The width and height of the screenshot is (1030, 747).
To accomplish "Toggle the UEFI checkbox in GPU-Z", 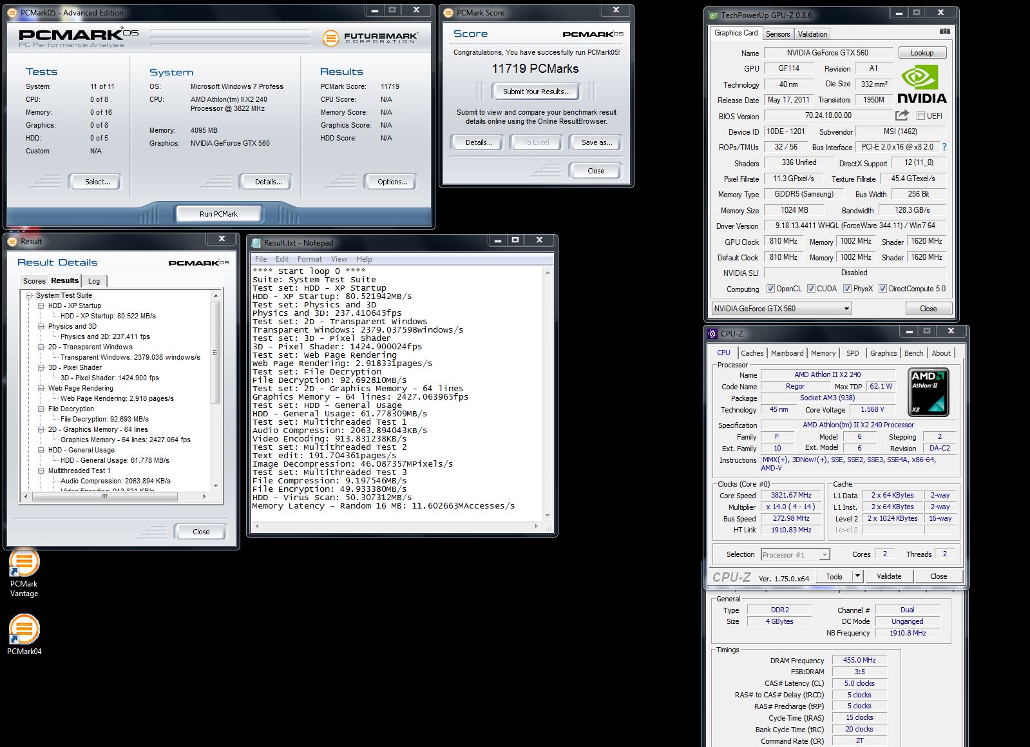I will (x=921, y=116).
